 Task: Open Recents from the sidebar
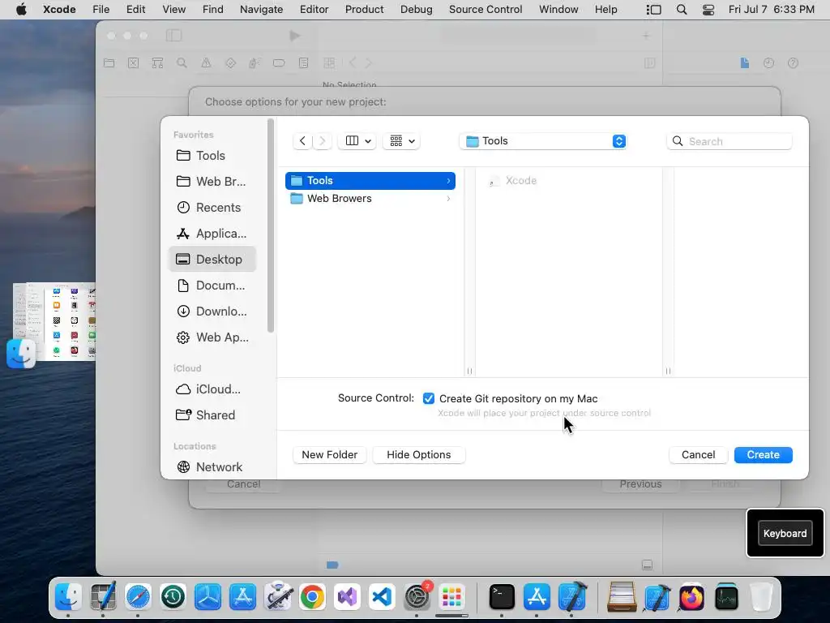(212, 207)
